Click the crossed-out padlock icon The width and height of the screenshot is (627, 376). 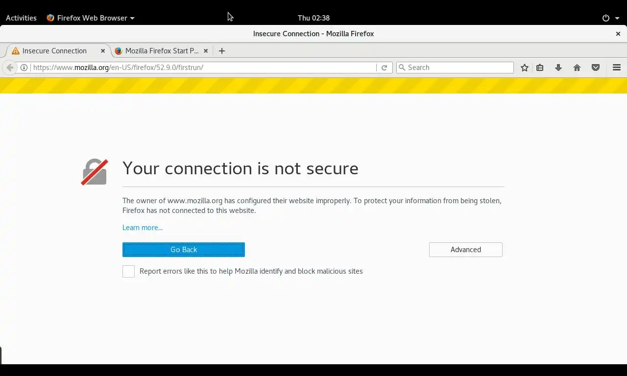(95, 172)
